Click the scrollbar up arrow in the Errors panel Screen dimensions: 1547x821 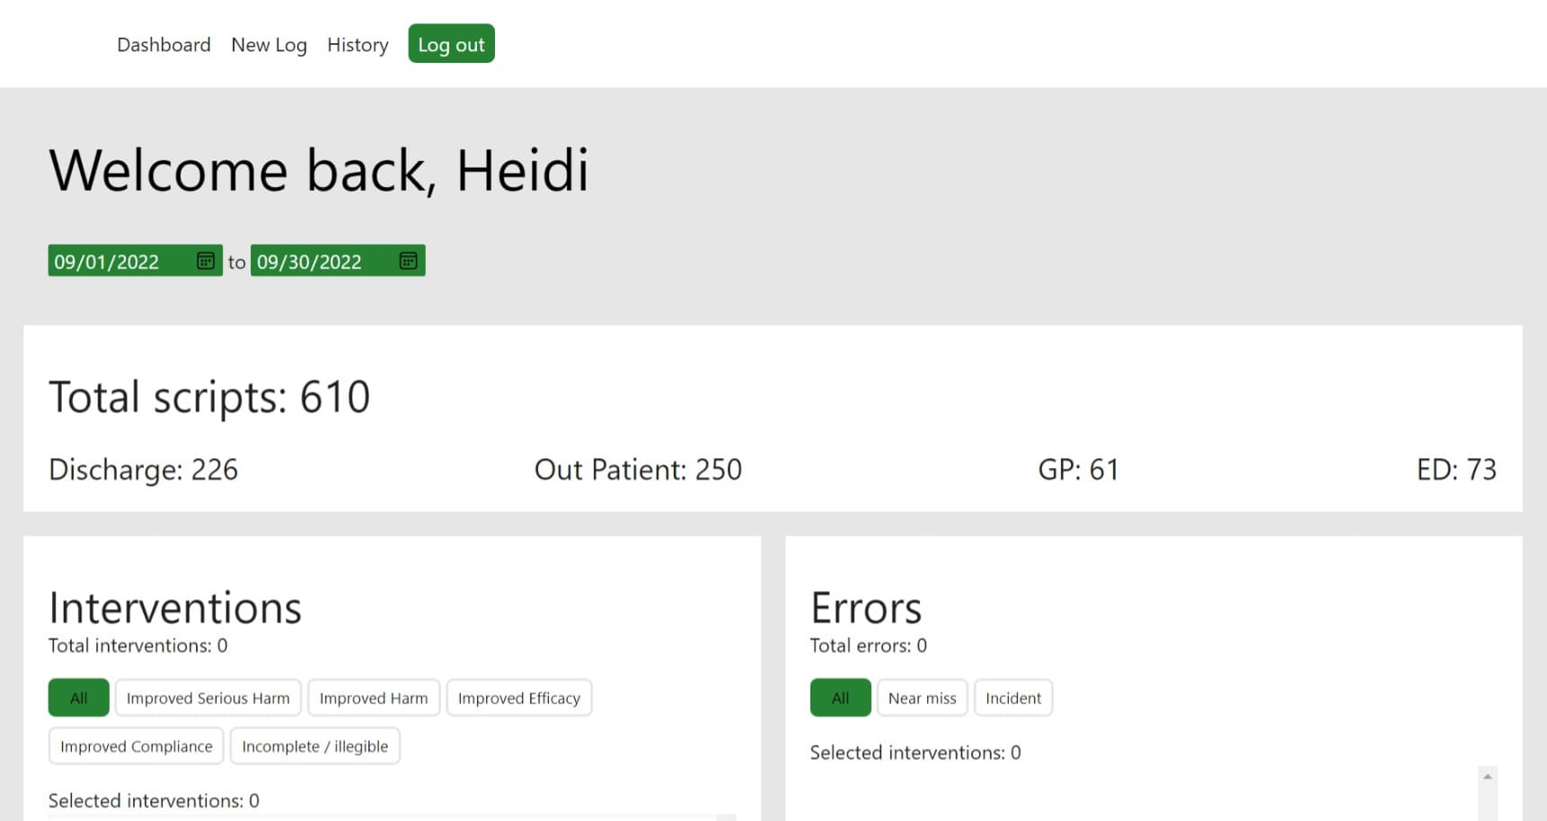(x=1488, y=776)
